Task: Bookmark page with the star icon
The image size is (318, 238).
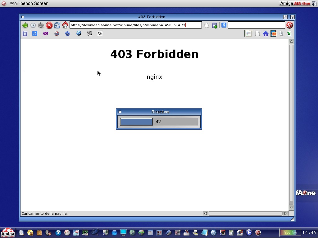Action: coord(207,25)
